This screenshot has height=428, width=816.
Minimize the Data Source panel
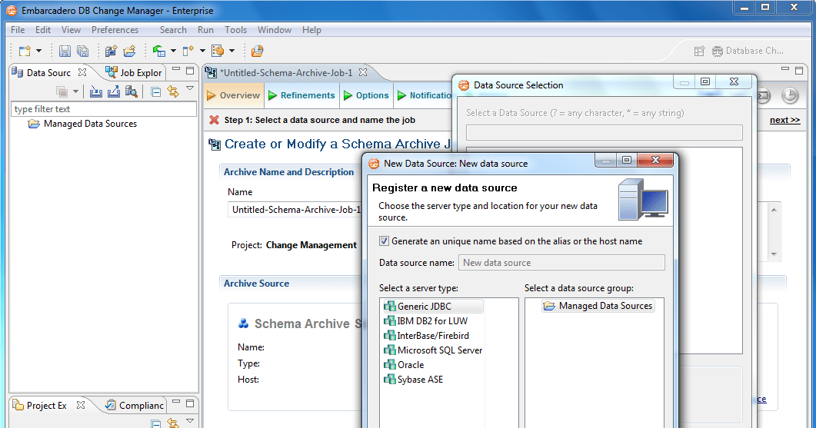click(x=176, y=69)
